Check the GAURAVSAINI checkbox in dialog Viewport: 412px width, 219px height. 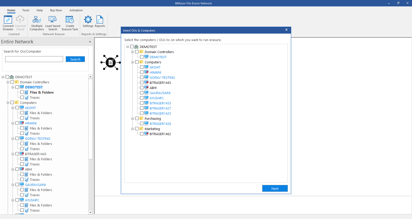142,93
